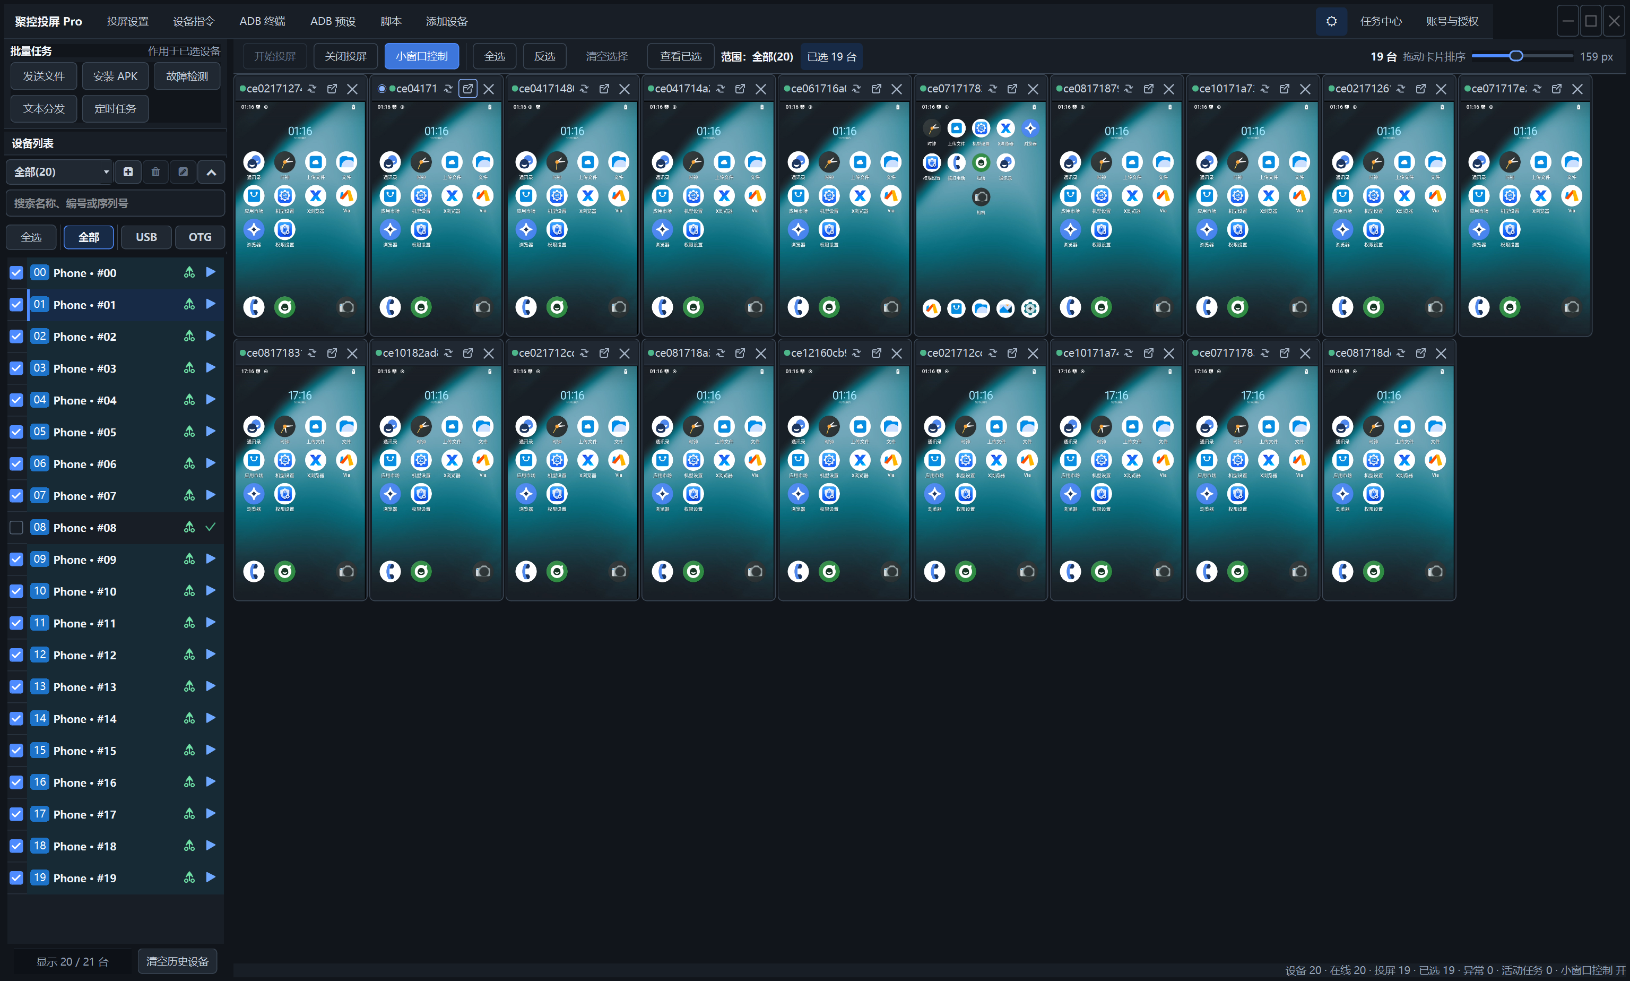Check the Phone #08 checkbox
Image resolution: width=1630 pixels, height=981 pixels.
(16, 527)
